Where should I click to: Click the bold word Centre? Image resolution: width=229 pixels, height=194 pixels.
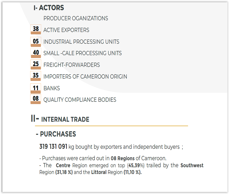(63, 165)
